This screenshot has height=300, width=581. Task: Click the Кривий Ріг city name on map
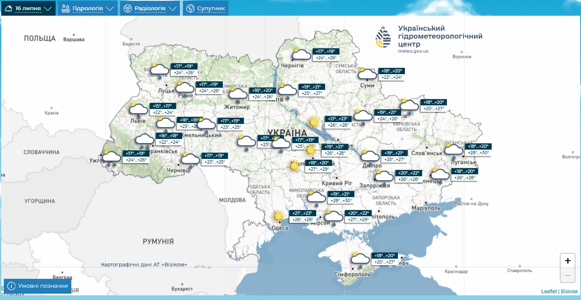pyautogui.click(x=338, y=183)
